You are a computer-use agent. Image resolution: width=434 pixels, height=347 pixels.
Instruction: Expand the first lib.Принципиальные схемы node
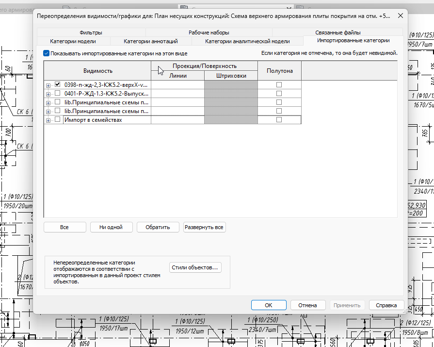click(x=48, y=103)
